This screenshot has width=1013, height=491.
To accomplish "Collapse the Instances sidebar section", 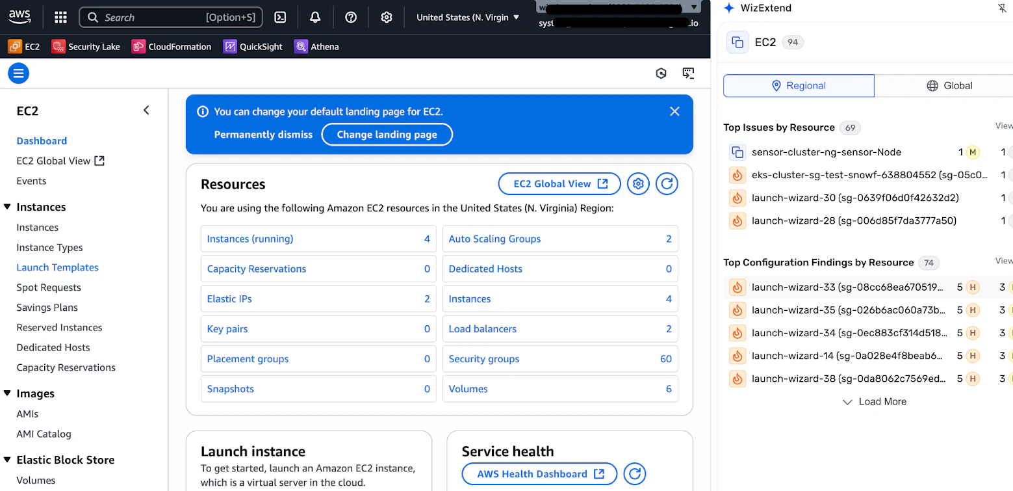I will pyautogui.click(x=8, y=207).
